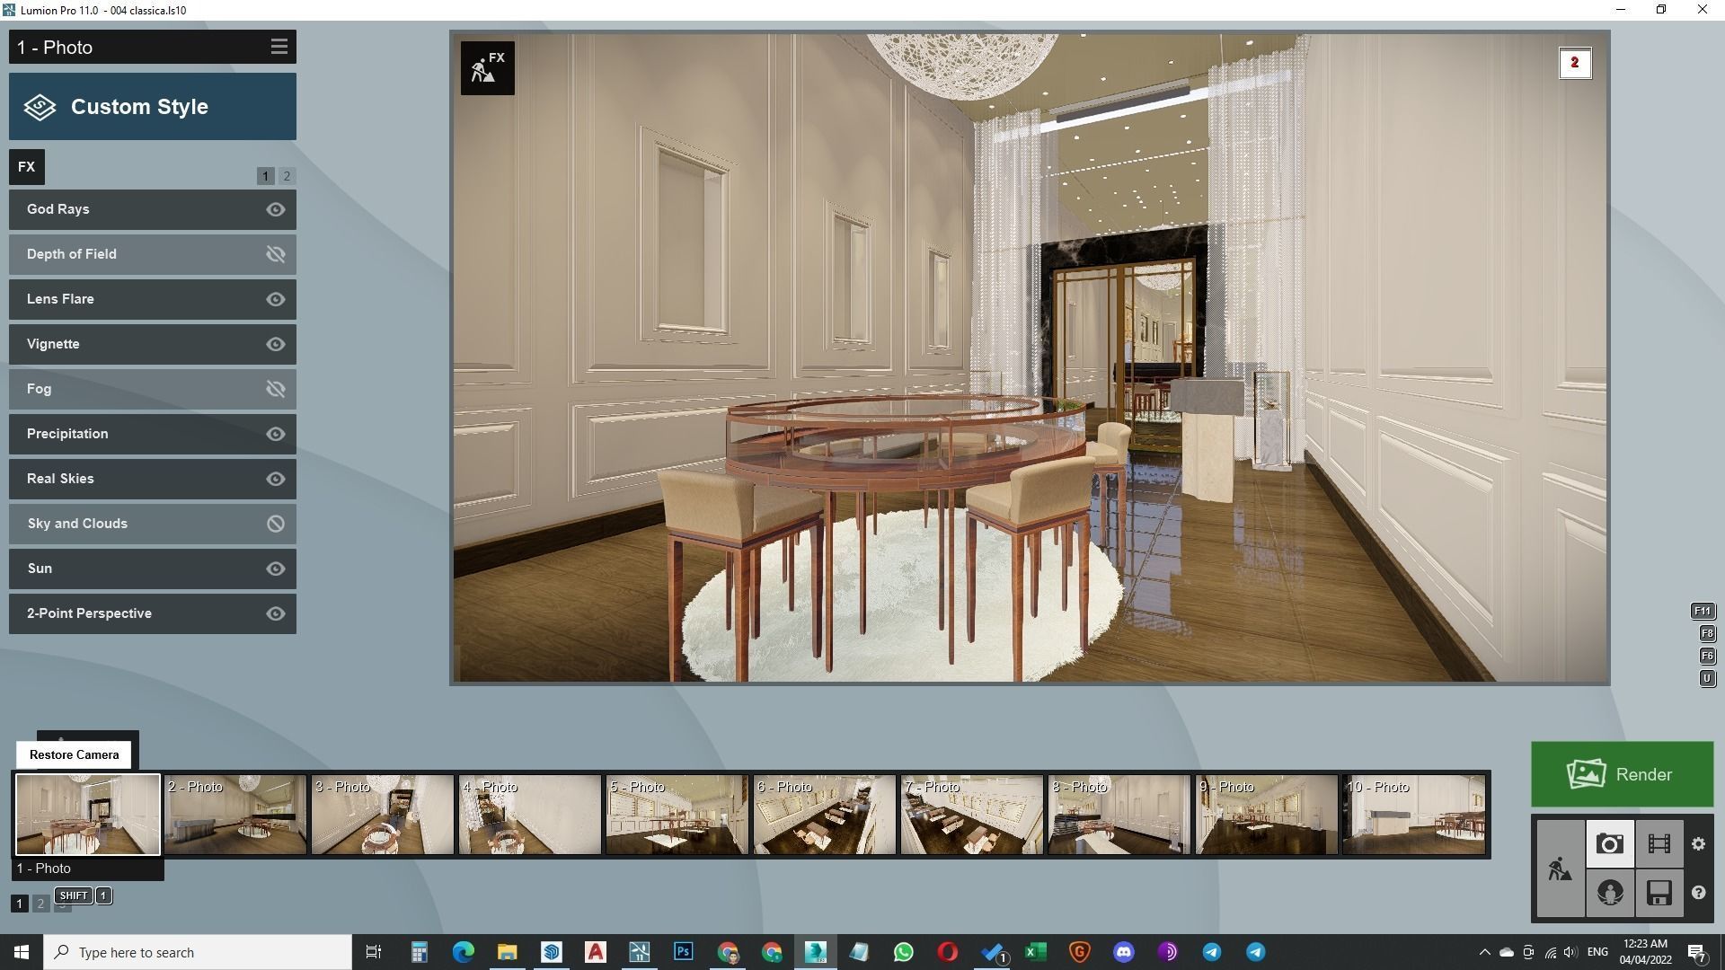Open WhatsApp from the taskbar

(x=903, y=952)
